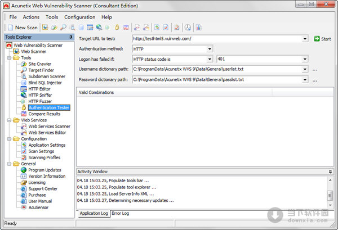The height and width of the screenshot is (230, 338).
Task: Open the Configuration menu
Action: 80,17
